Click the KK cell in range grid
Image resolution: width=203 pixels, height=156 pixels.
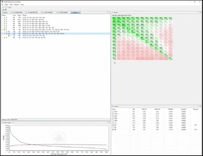119,22
